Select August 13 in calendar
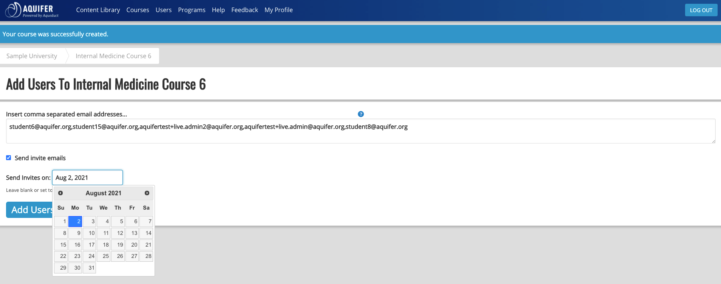The width and height of the screenshot is (721, 284). (132, 233)
